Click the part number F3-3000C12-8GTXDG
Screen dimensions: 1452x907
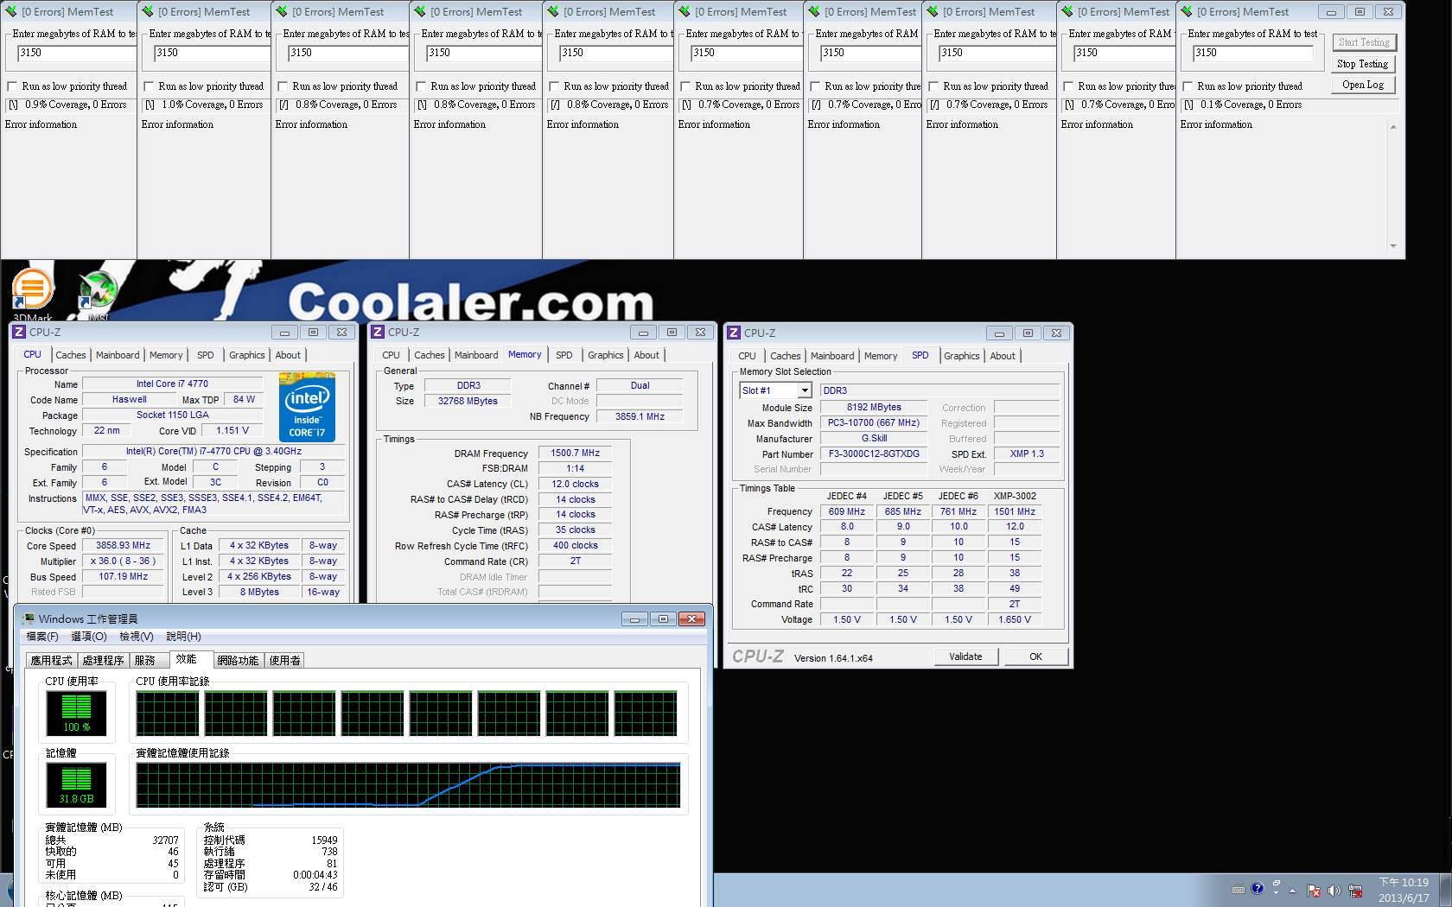pyautogui.click(x=874, y=453)
